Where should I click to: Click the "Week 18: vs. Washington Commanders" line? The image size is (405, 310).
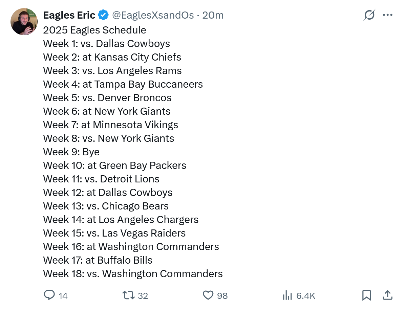133,274
